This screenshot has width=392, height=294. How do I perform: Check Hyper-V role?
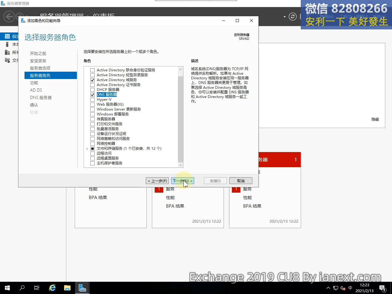point(92,100)
